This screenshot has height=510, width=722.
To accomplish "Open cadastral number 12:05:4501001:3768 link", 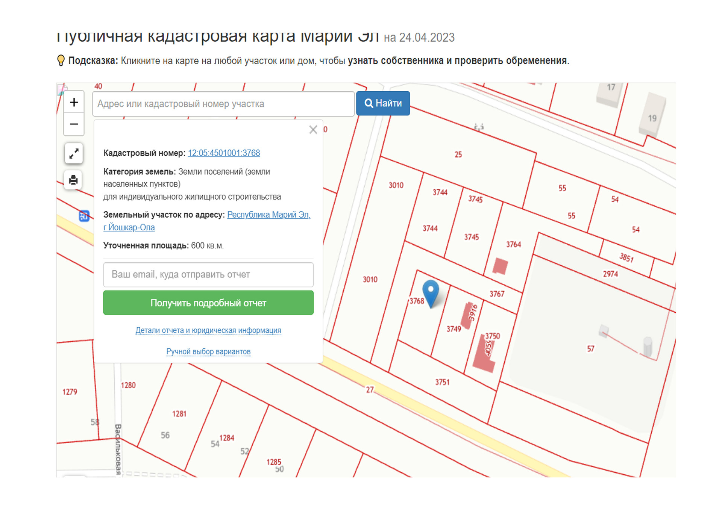I will coord(224,153).
